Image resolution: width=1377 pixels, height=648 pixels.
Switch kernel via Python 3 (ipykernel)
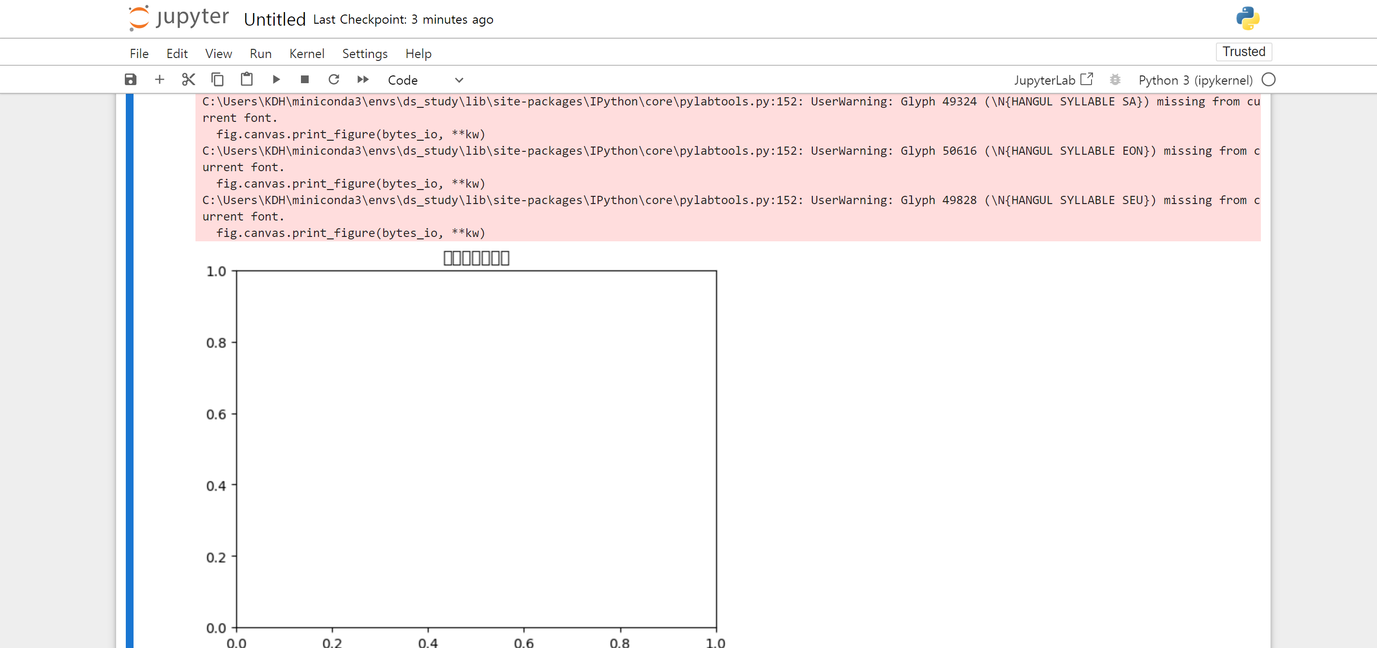(1195, 80)
